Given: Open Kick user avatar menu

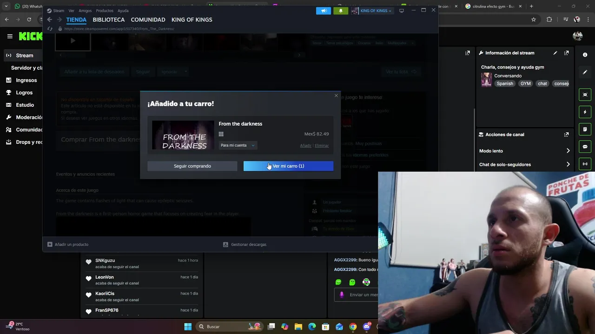Looking at the screenshot, I should pyautogui.click(x=578, y=36).
